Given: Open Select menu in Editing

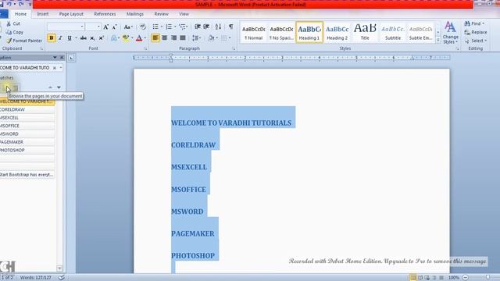Looking at the screenshot, I should click(x=476, y=41).
